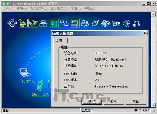The height and width of the screenshot is (114, 157).
Task: Select the Basic Imaging camera icon
Action: pyautogui.click(x=116, y=23)
